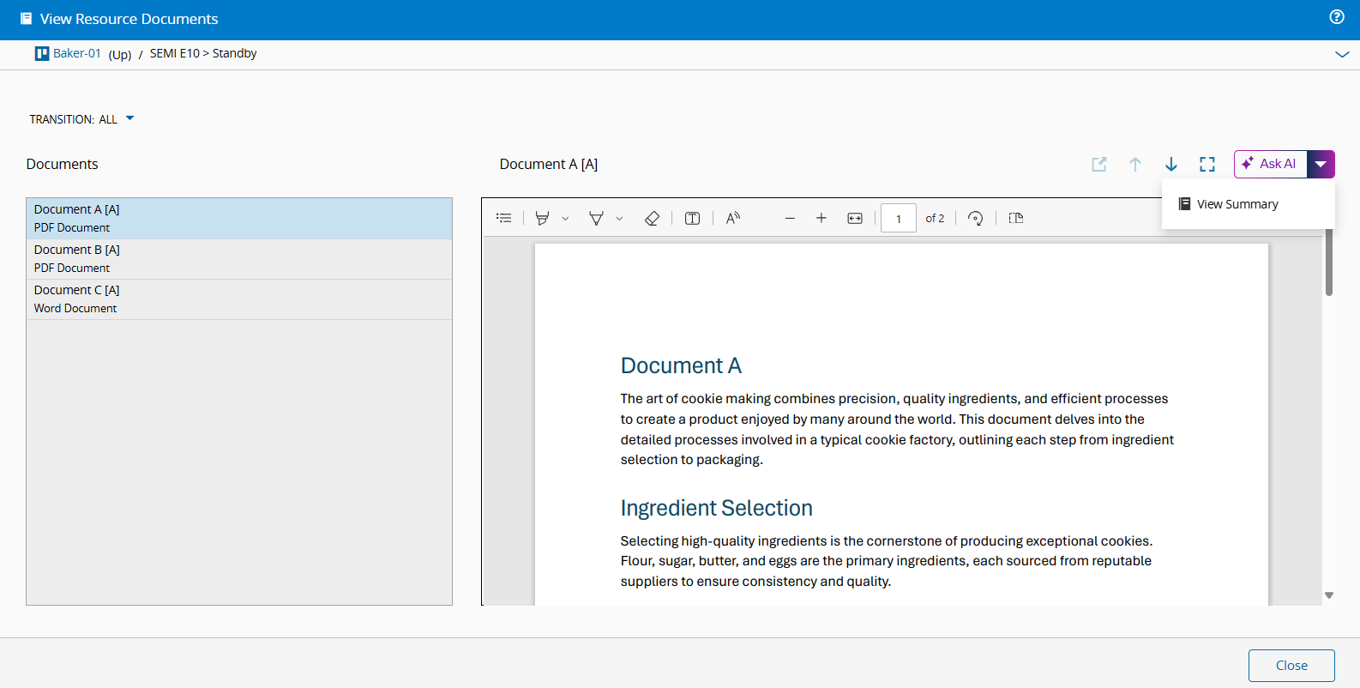Click the PDF page number field

[x=898, y=219]
